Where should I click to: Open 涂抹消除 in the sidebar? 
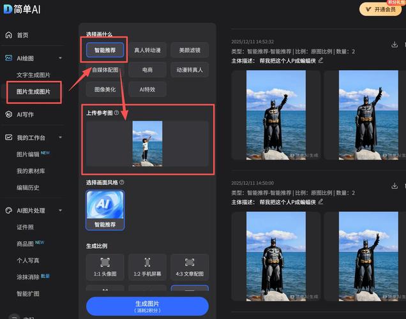28,277
